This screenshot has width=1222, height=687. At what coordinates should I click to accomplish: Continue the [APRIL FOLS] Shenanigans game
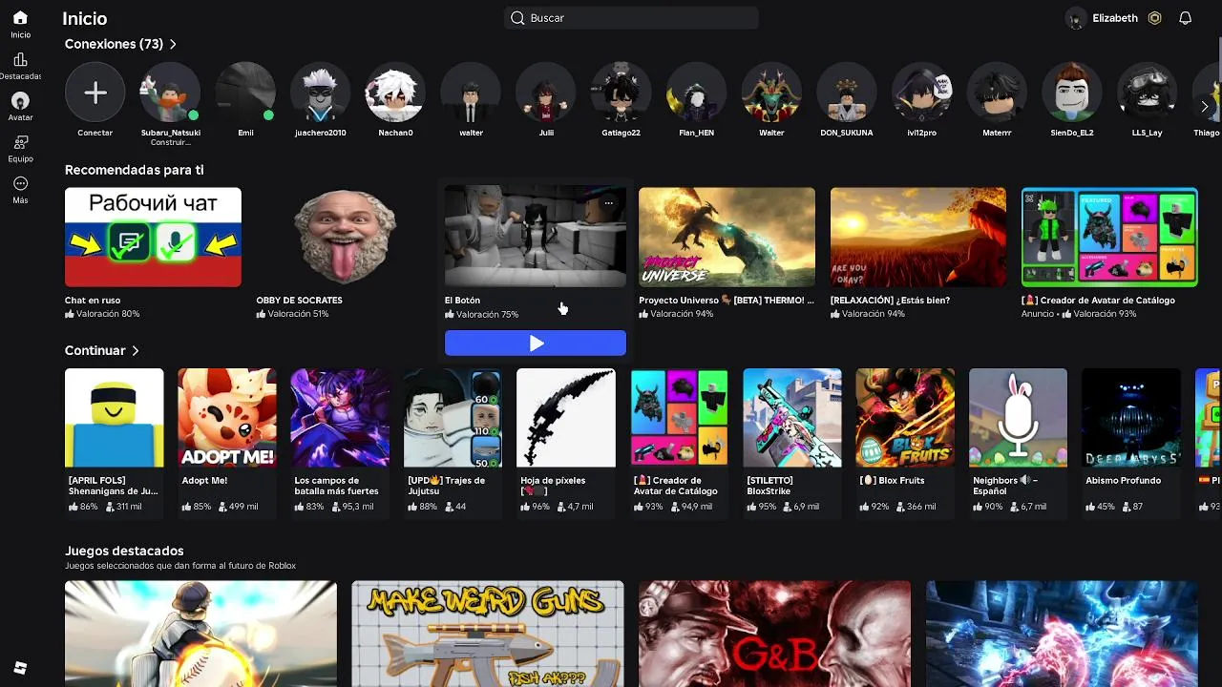click(115, 418)
